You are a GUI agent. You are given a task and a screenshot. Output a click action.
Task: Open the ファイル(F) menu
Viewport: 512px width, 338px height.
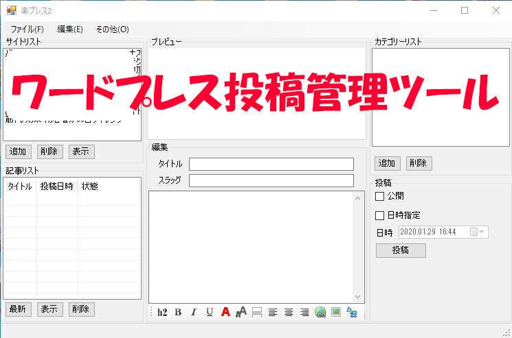[x=27, y=29]
